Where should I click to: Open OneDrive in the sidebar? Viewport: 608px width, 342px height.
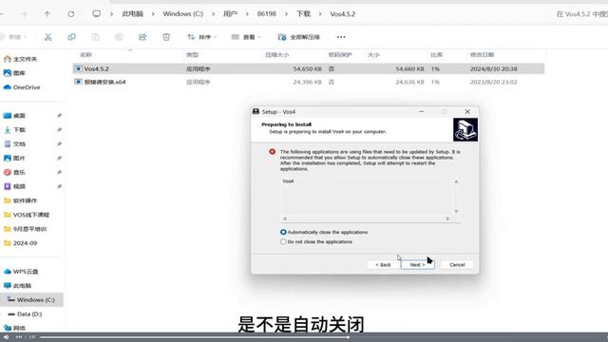click(x=22, y=87)
